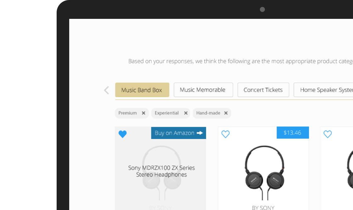Select the Music Band Box tab
The width and height of the screenshot is (353, 210).
142,90
